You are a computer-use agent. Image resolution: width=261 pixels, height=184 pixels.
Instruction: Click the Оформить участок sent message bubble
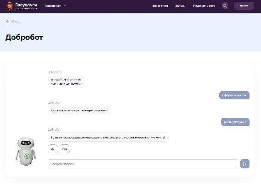234,95
